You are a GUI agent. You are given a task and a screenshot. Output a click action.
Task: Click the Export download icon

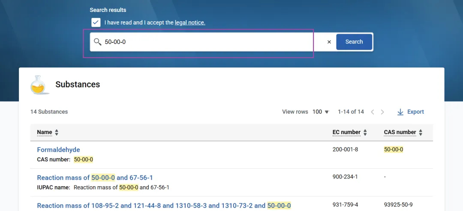point(400,112)
